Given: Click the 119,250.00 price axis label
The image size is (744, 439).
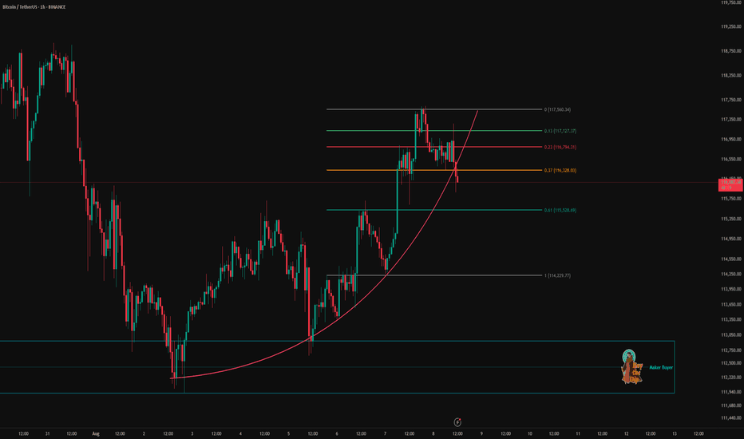Looking at the screenshot, I should click(731, 26).
